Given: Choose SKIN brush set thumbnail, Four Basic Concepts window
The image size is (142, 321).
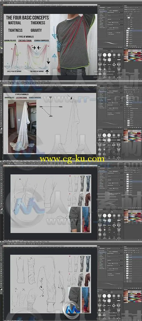Looking at the screenshot, I should [119, 69].
